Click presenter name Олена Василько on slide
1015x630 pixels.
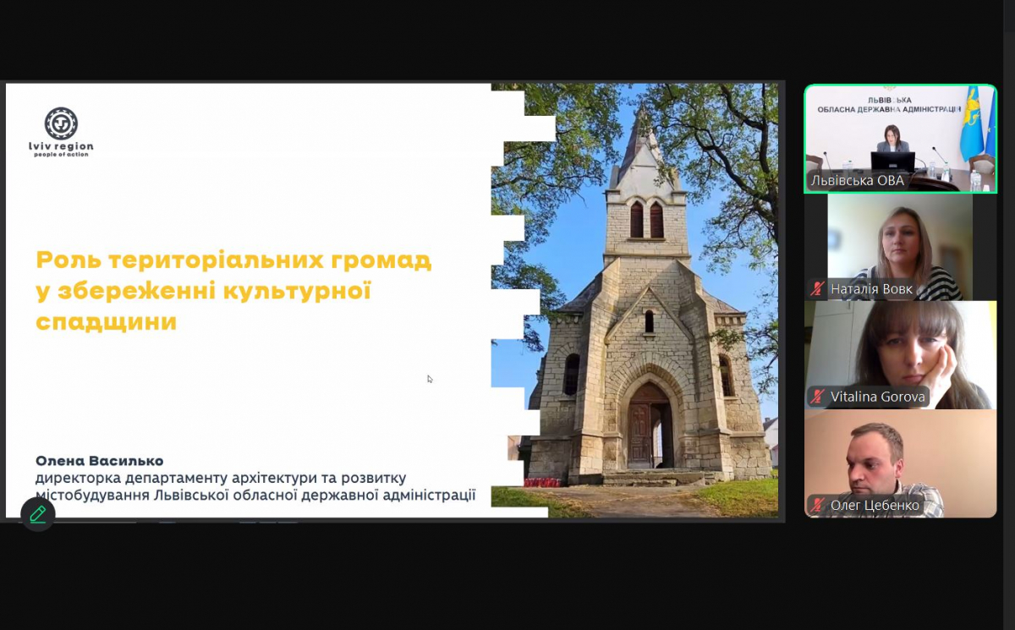click(99, 461)
